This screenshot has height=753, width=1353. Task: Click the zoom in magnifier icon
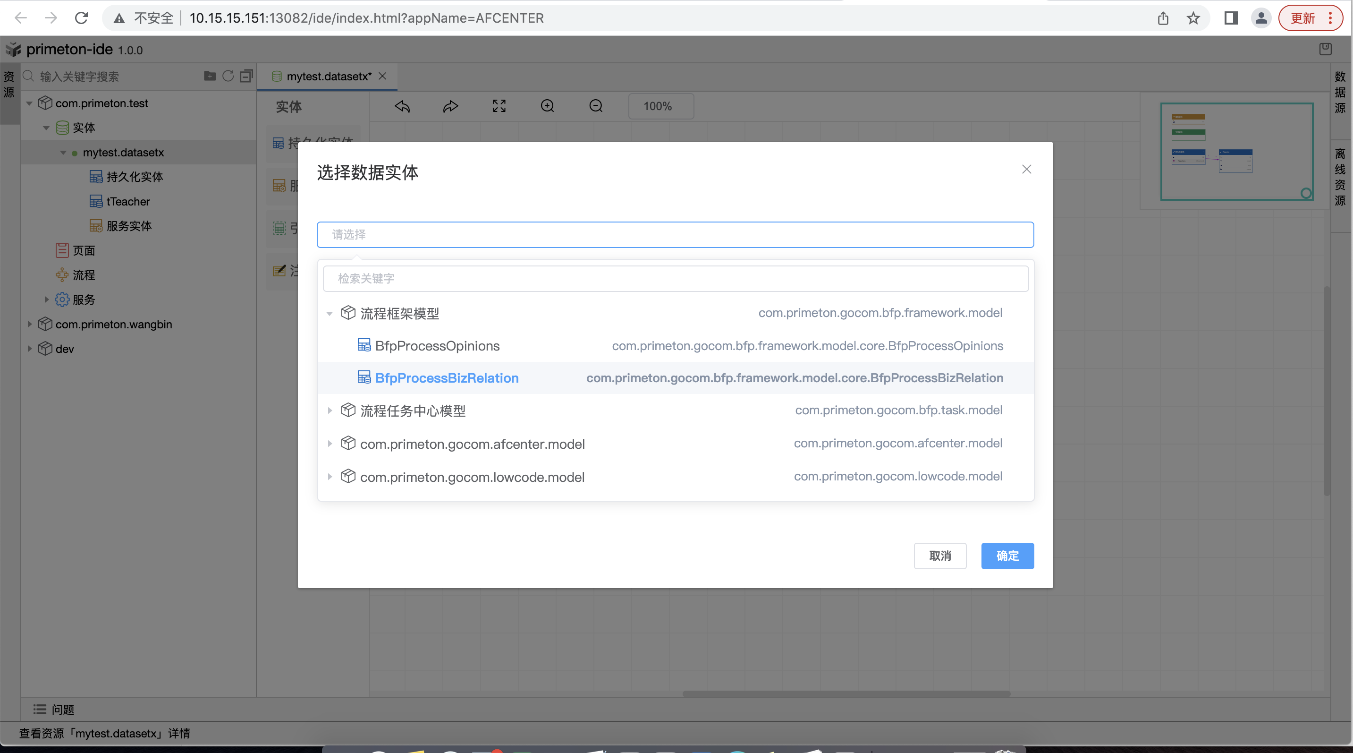tap(547, 106)
